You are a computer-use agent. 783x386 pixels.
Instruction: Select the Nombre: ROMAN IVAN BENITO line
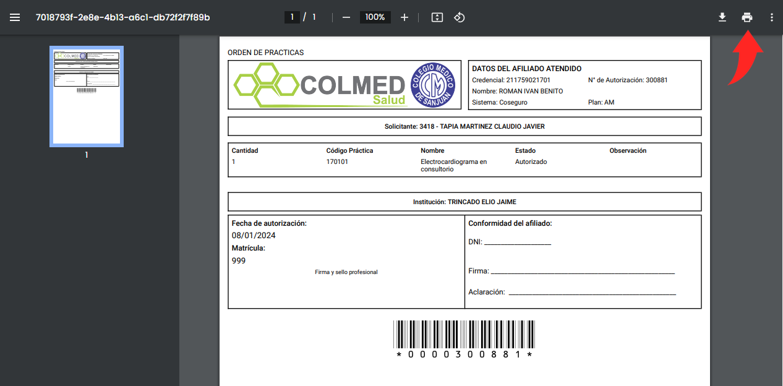click(518, 91)
